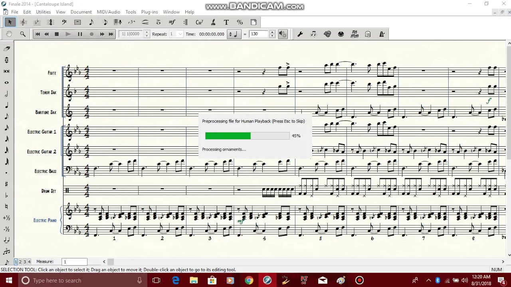Select the Simple Entry eighth-note tool

[x=91, y=22]
